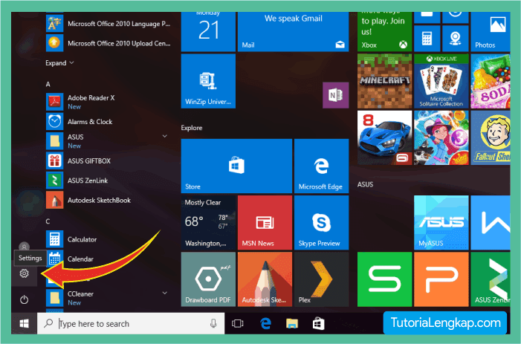Open the calendar tile showing 21

(x=208, y=32)
